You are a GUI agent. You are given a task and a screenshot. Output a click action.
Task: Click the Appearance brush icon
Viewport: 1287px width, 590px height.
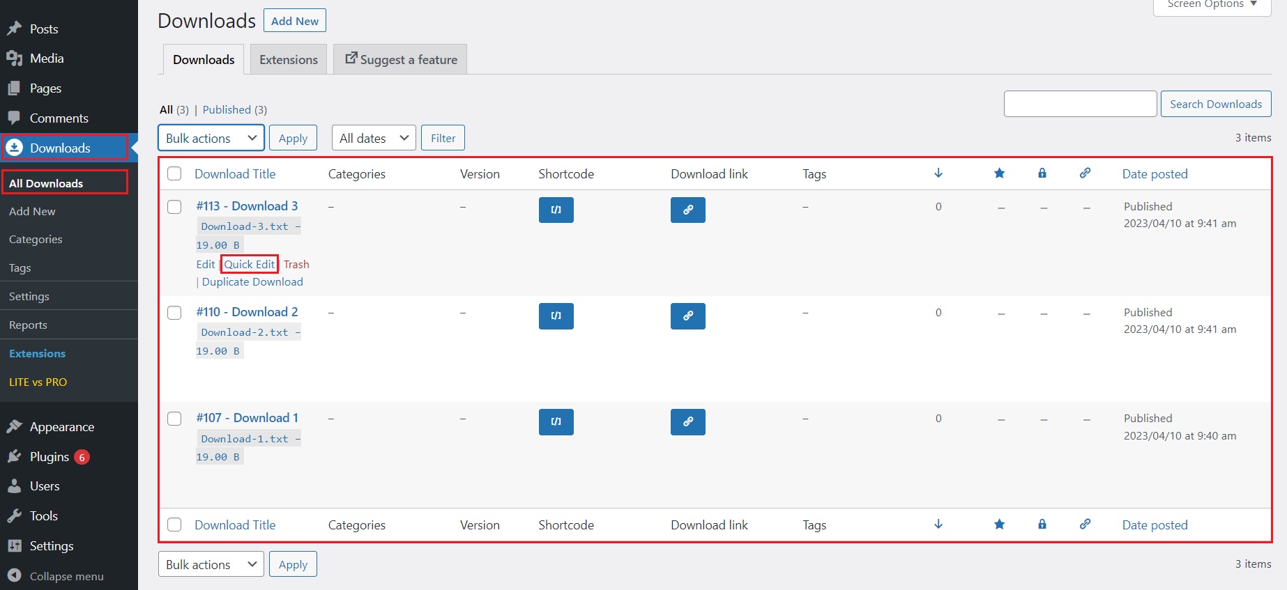pyautogui.click(x=14, y=426)
